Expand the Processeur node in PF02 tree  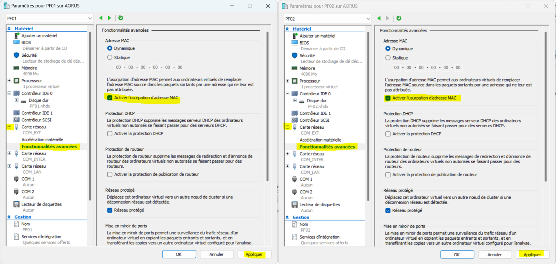point(287,81)
